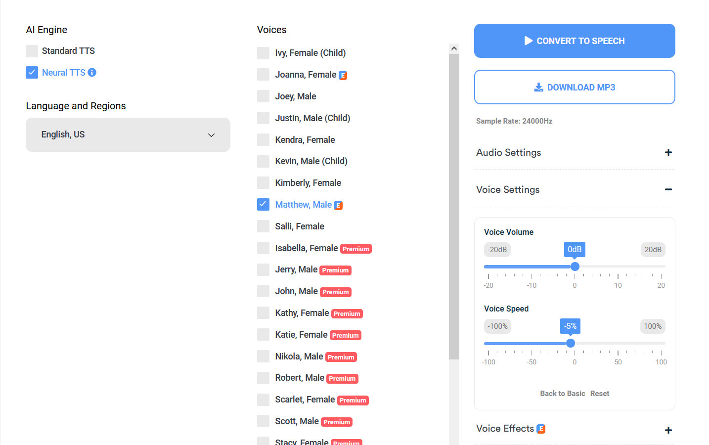Click the E badge beside Voice Effects
Image resolution: width=709 pixels, height=445 pixels.
pos(541,429)
